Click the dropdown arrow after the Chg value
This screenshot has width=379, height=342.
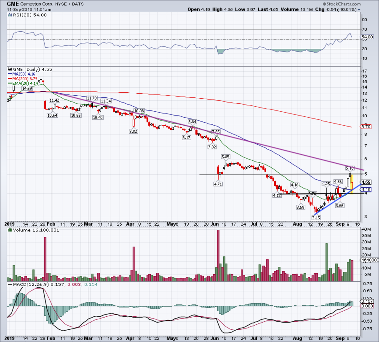tap(359, 10)
